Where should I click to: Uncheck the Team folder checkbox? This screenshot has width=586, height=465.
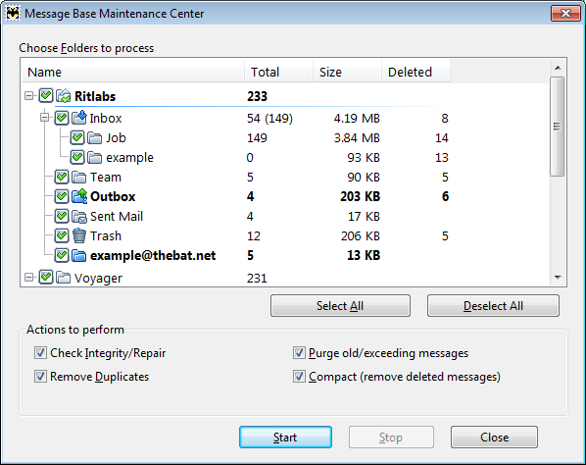click(62, 177)
